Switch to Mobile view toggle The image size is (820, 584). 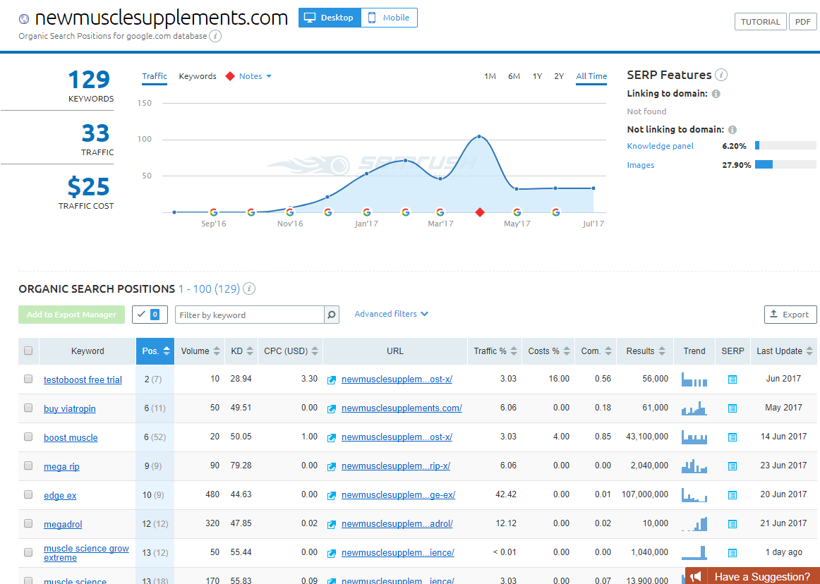[389, 18]
